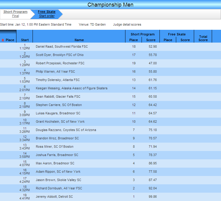This screenshot has width=221, height=201.
Task: Click Short Program Place column header
Action: tap(133, 40)
